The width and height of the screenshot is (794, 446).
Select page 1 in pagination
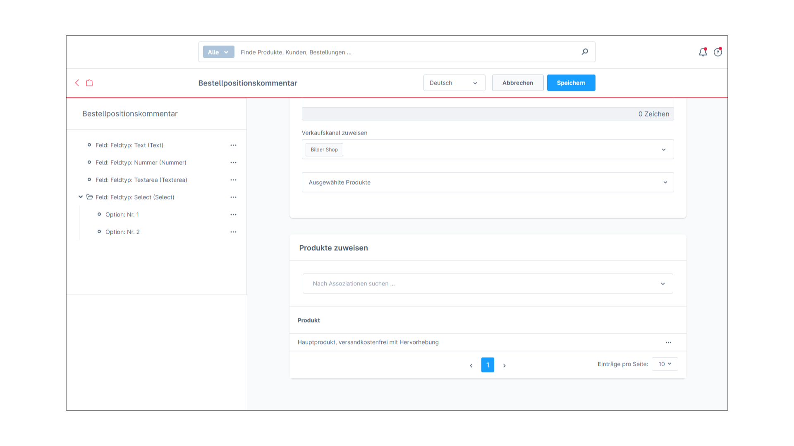488,365
